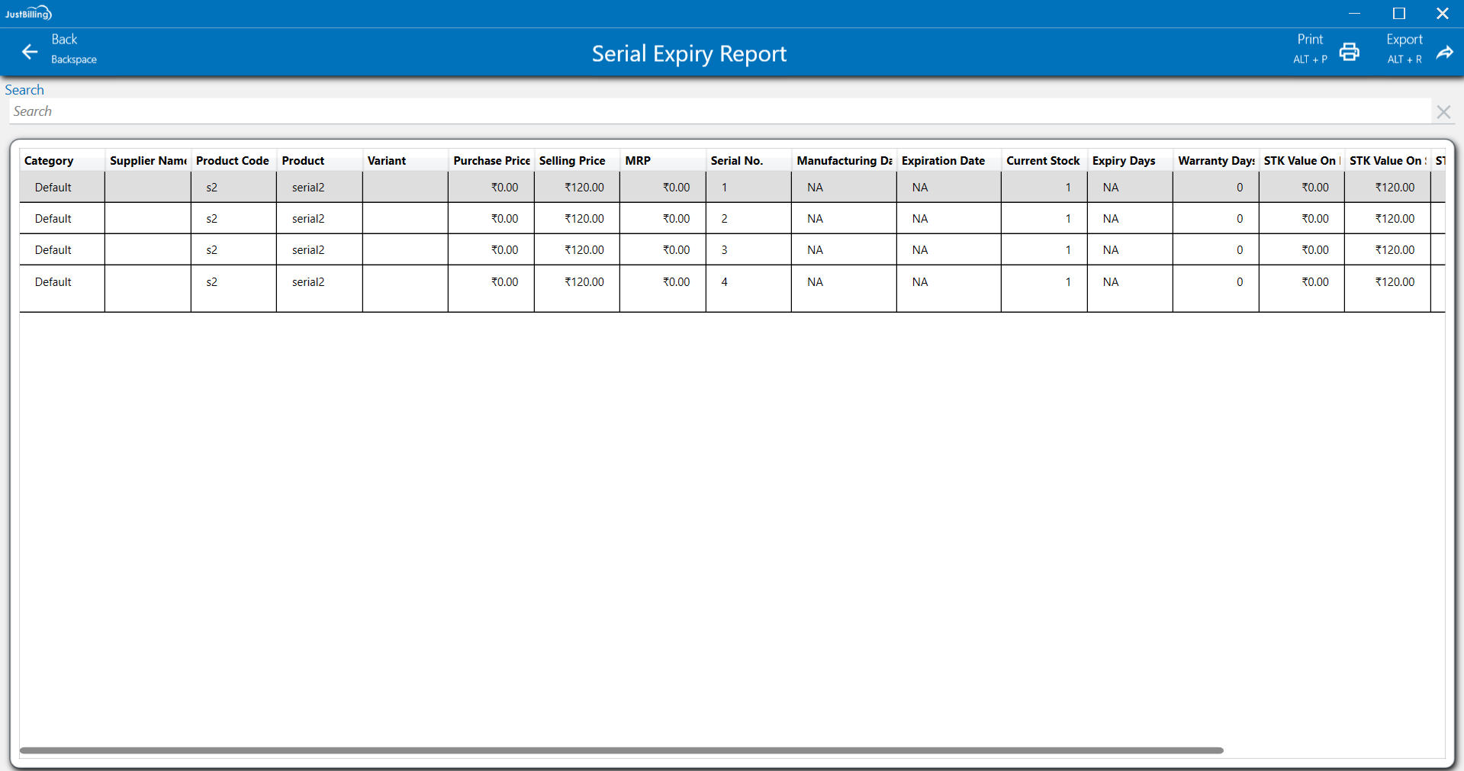This screenshot has width=1464, height=771.
Task: Click the Warranty Days column header
Action: pyautogui.click(x=1215, y=161)
